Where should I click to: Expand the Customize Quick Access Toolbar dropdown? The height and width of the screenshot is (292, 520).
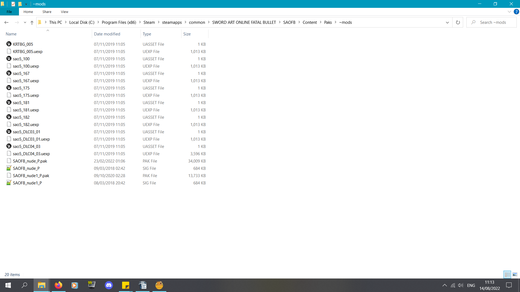pyautogui.click(x=26, y=4)
